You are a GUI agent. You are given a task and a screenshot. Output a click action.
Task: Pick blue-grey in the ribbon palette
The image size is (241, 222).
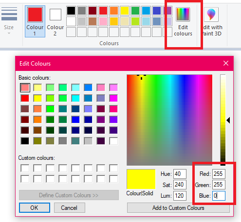[x=157, y=21]
